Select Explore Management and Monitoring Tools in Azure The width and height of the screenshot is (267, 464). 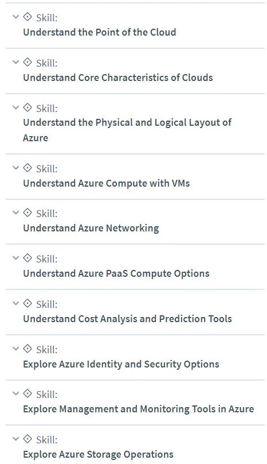tap(139, 409)
